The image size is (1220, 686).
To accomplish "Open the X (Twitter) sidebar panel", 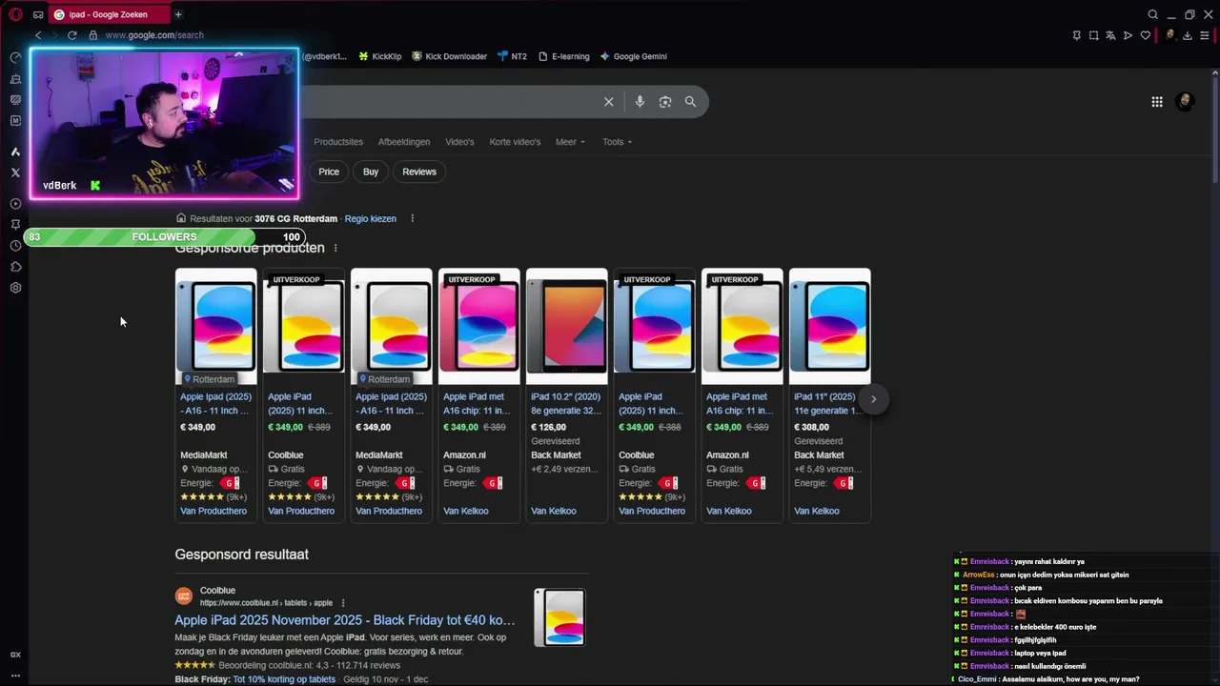I will (15, 172).
